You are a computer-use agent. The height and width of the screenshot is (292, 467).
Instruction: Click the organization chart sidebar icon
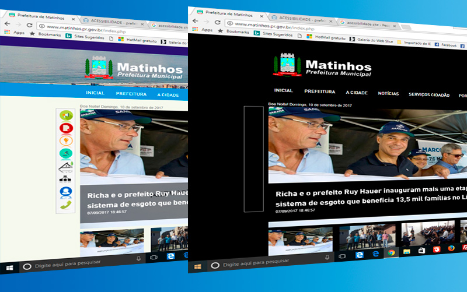pyautogui.click(x=65, y=180)
